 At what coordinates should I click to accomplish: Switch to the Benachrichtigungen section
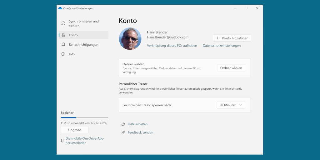pos(83,45)
